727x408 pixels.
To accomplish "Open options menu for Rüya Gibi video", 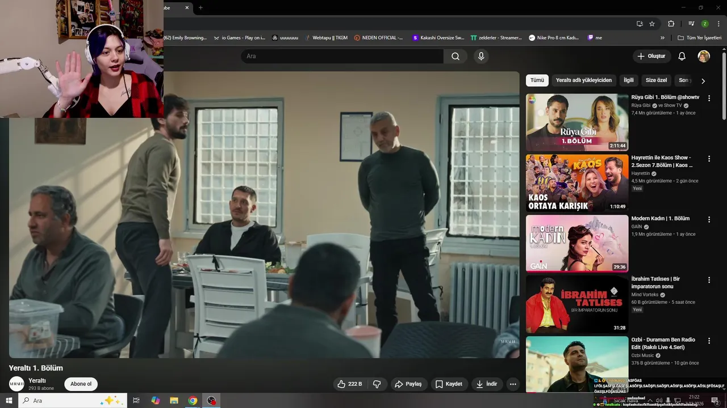I will 709,98.
